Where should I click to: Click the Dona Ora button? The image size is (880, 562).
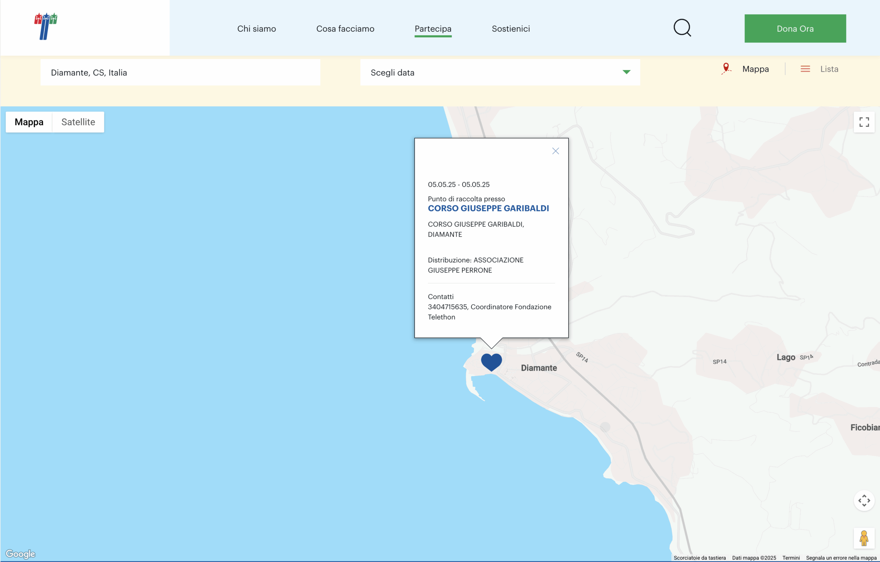[x=795, y=28]
